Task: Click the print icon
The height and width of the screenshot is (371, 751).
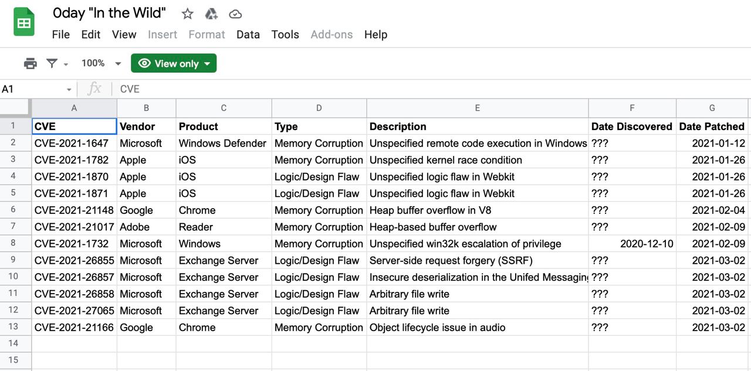Action: (x=30, y=63)
